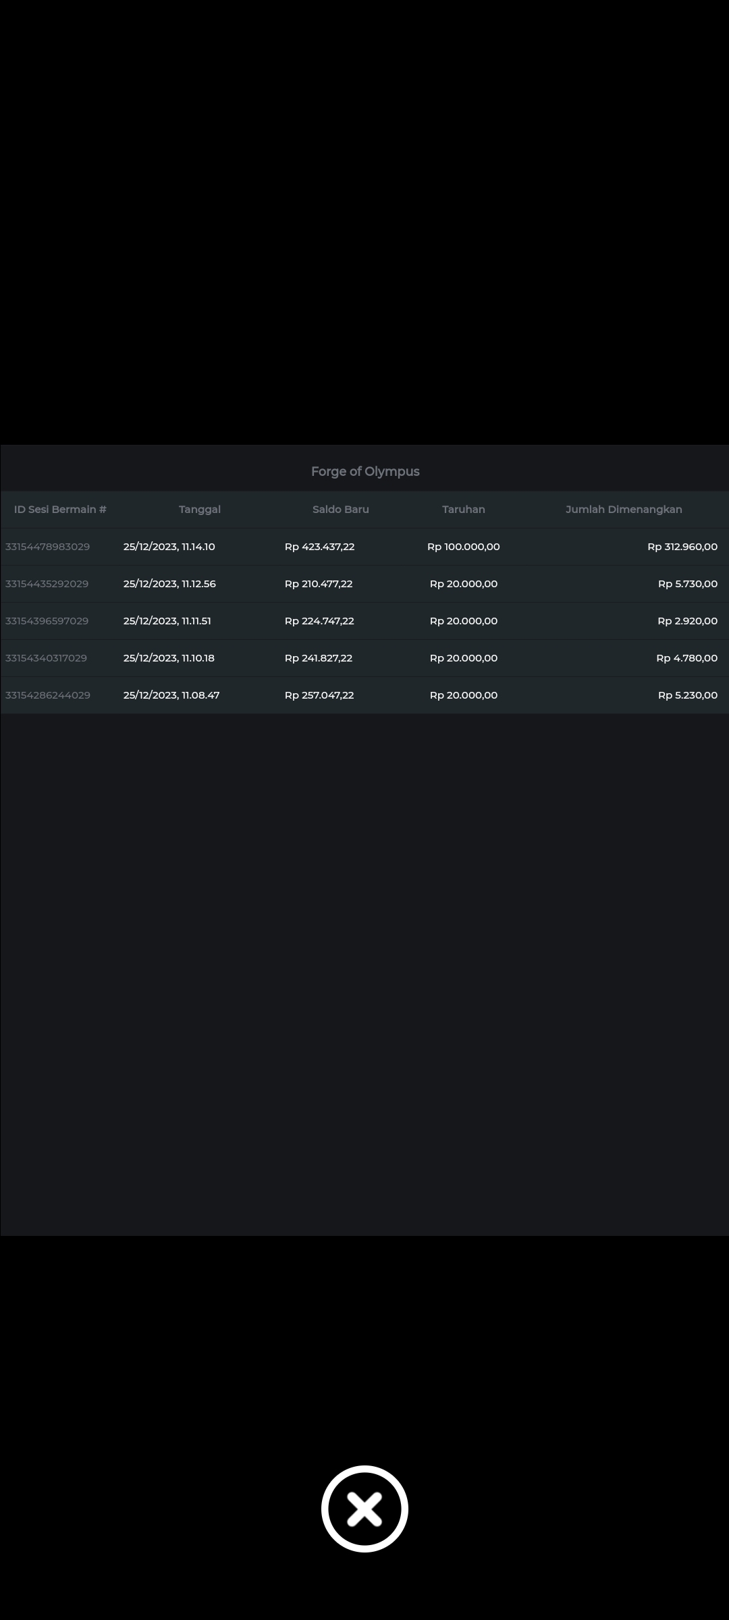
Task: Click the Rp 257.047,22 balance entry
Action: [x=319, y=695]
